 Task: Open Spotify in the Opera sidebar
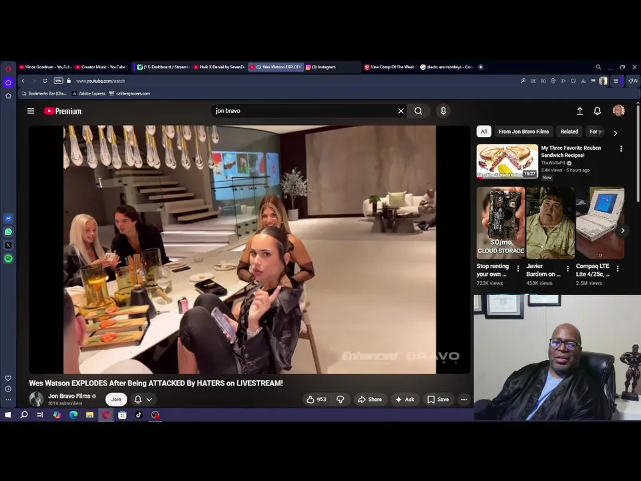point(8,259)
